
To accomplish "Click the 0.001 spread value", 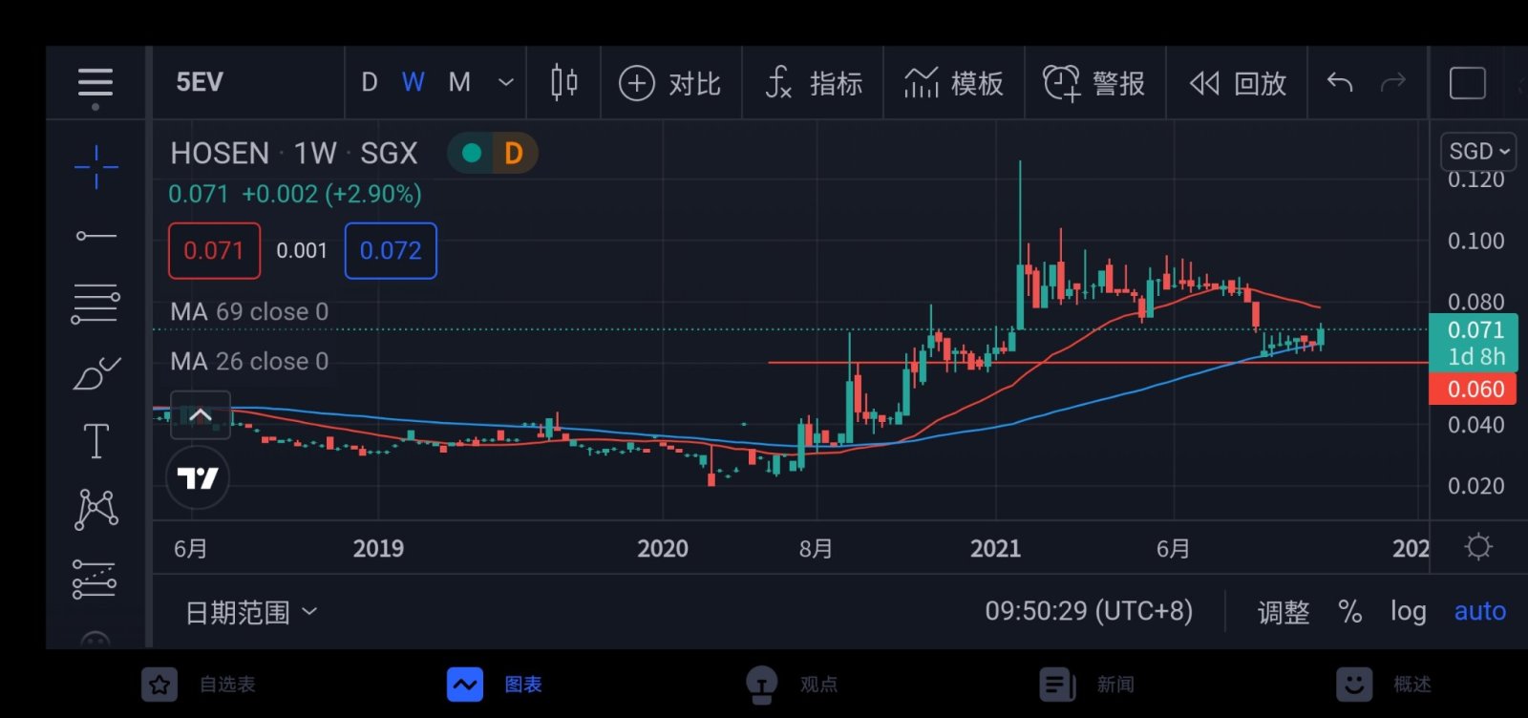I will tap(302, 251).
